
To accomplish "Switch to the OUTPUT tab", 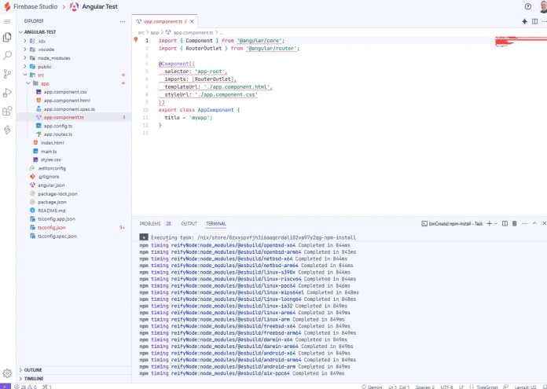I will pos(189,224).
